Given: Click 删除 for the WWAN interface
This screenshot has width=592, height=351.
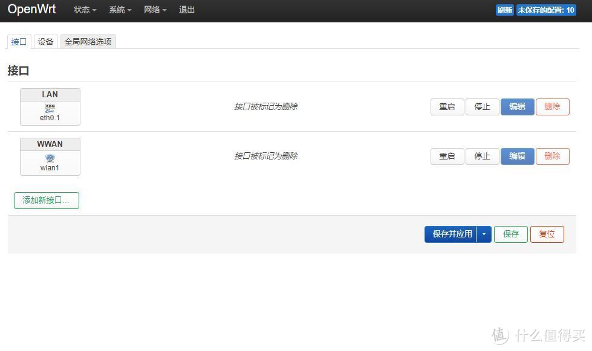Looking at the screenshot, I should click(x=552, y=156).
